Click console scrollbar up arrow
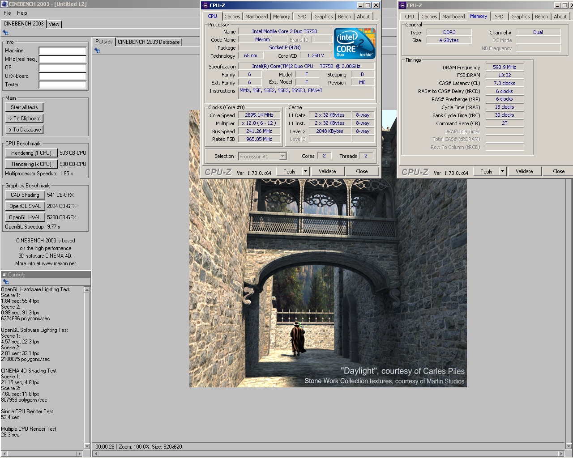Screen dimensions: 573x458 pyautogui.click(x=87, y=290)
